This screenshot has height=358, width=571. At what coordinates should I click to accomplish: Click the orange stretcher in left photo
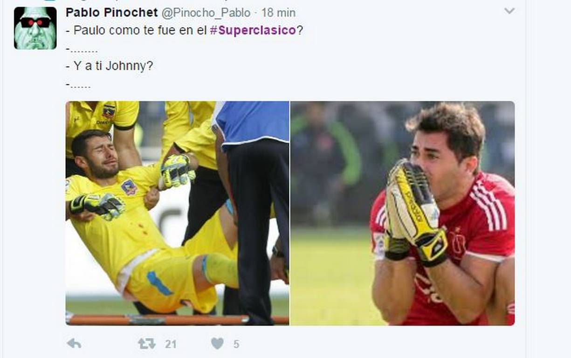[177, 319]
